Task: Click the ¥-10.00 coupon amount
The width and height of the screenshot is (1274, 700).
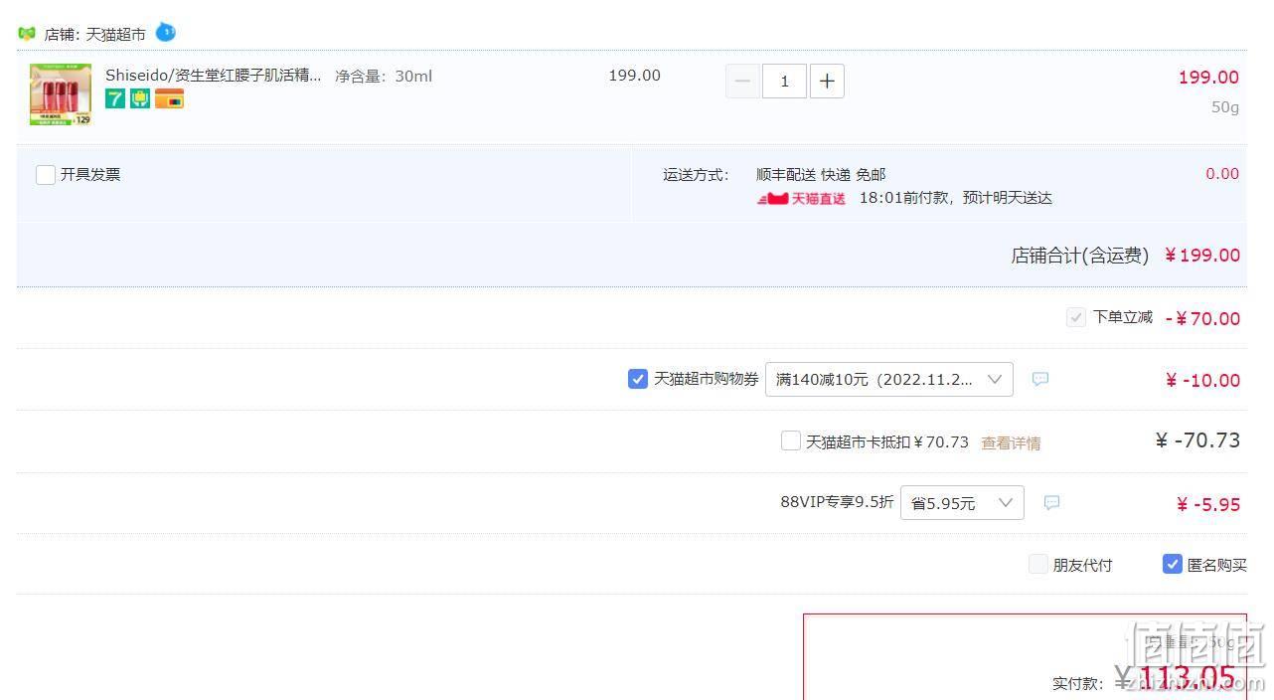Action: click(x=1202, y=381)
